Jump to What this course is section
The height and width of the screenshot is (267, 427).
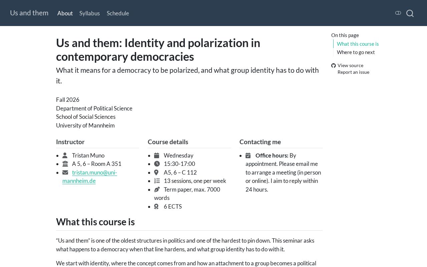point(358,44)
